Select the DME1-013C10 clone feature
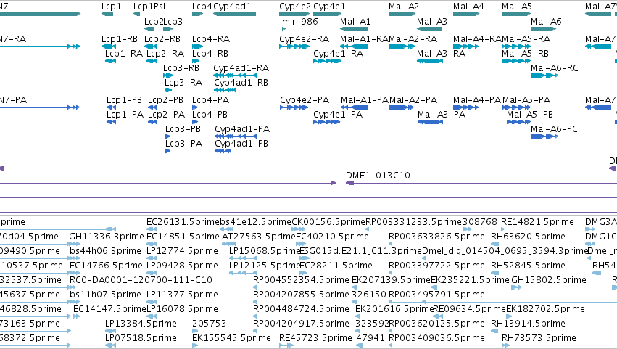Viewport: 617px width, 349px height. point(481,183)
